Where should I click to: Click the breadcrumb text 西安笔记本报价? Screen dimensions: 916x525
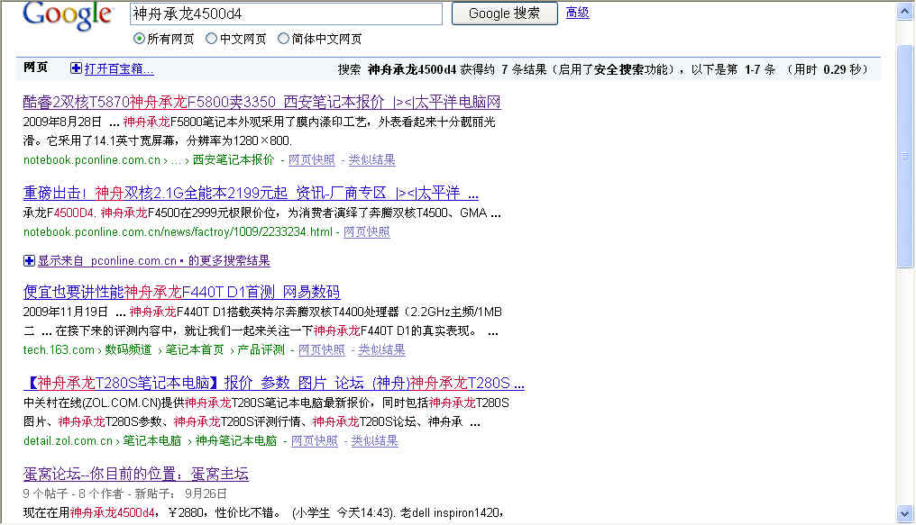pyautogui.click(x=234, y=159)
